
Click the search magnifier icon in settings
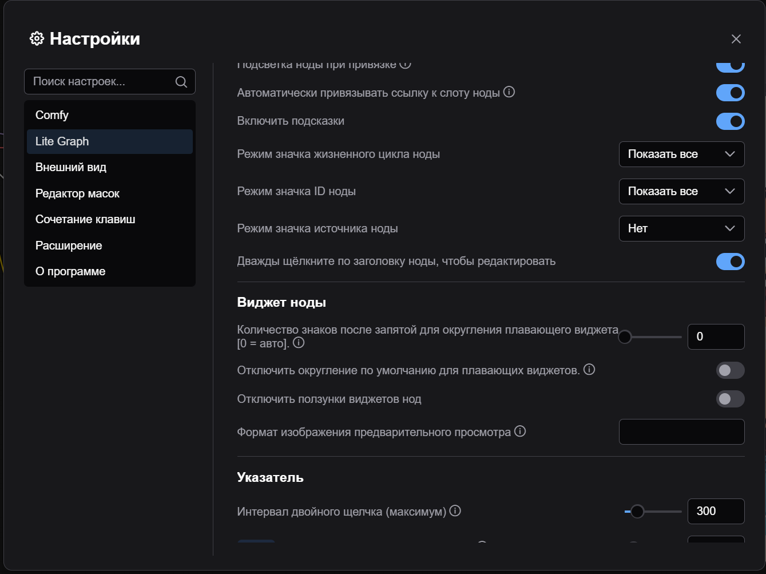pos(181,82)
